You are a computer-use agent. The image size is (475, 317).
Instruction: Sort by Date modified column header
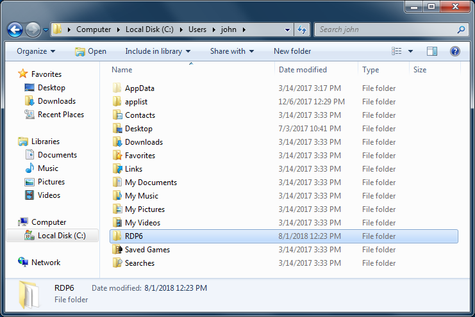click(303, 70)
